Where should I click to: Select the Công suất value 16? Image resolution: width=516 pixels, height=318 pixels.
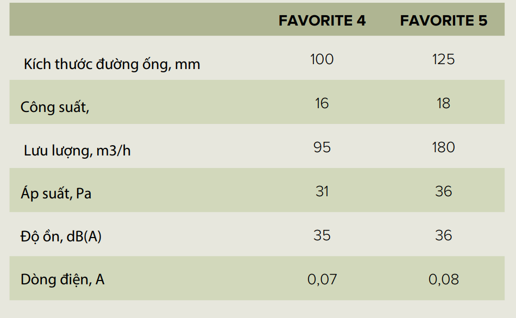click(322, 103)
